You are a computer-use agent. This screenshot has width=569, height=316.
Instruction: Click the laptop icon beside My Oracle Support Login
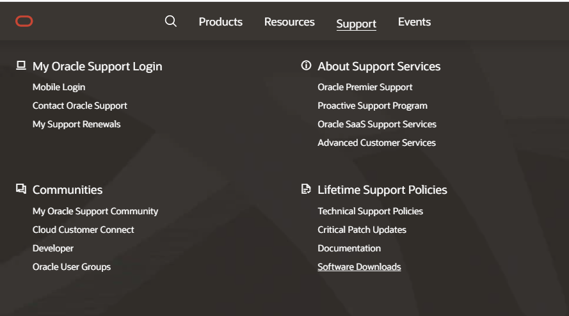pos(21,66)
